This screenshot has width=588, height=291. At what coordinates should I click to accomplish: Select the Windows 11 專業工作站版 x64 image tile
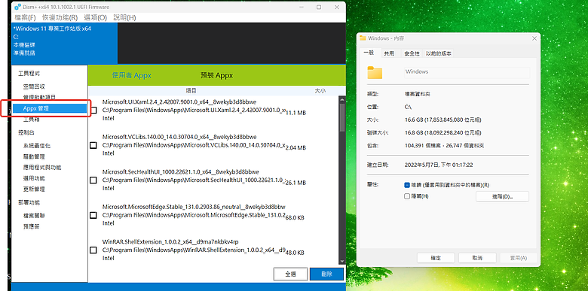tap(65, 43)
